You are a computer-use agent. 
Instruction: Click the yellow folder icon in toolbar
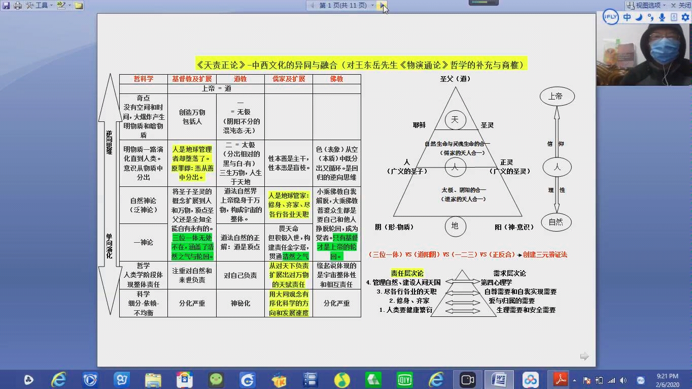pyautogui.click(x=79, y=6)
